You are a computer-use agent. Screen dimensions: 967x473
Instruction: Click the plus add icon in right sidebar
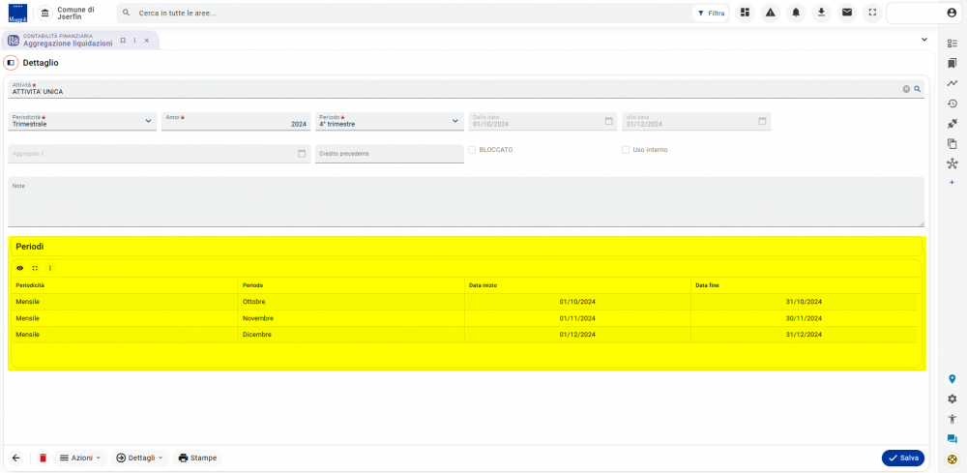point(952,183)
